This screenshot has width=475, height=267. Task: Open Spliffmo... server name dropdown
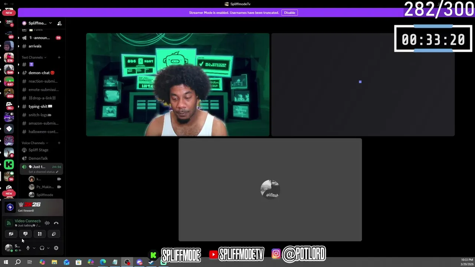[x=37, y=23]
